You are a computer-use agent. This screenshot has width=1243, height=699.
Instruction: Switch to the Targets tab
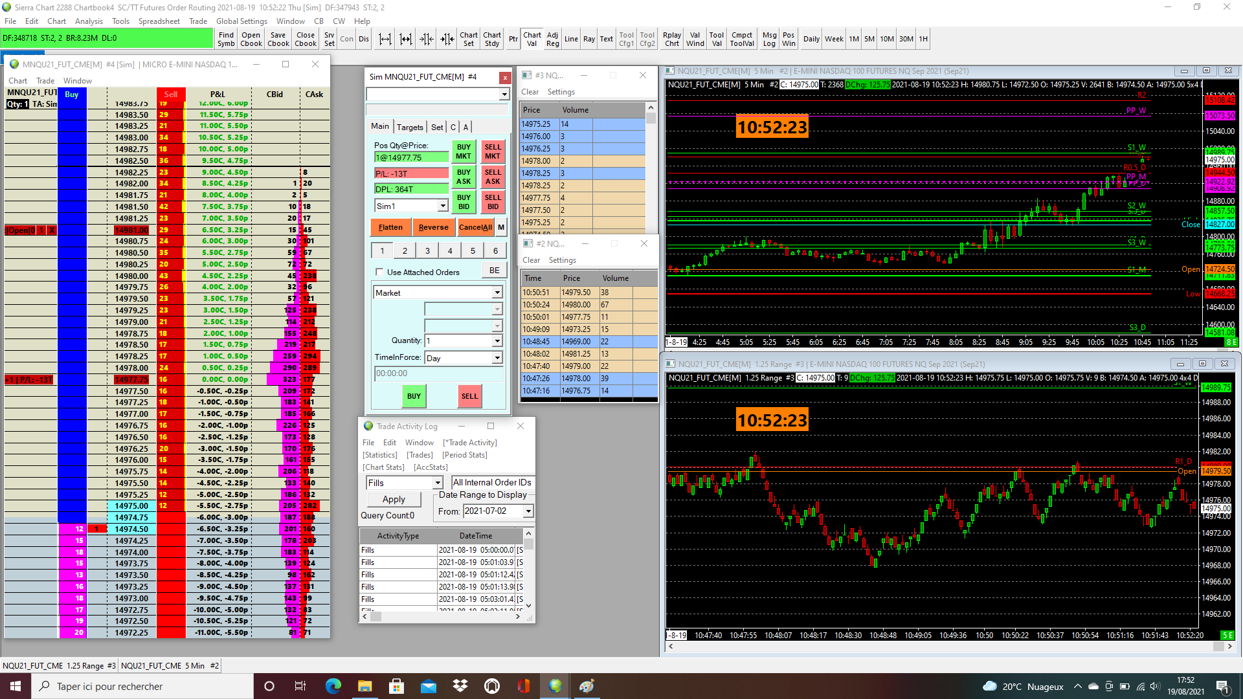(410, 127)
